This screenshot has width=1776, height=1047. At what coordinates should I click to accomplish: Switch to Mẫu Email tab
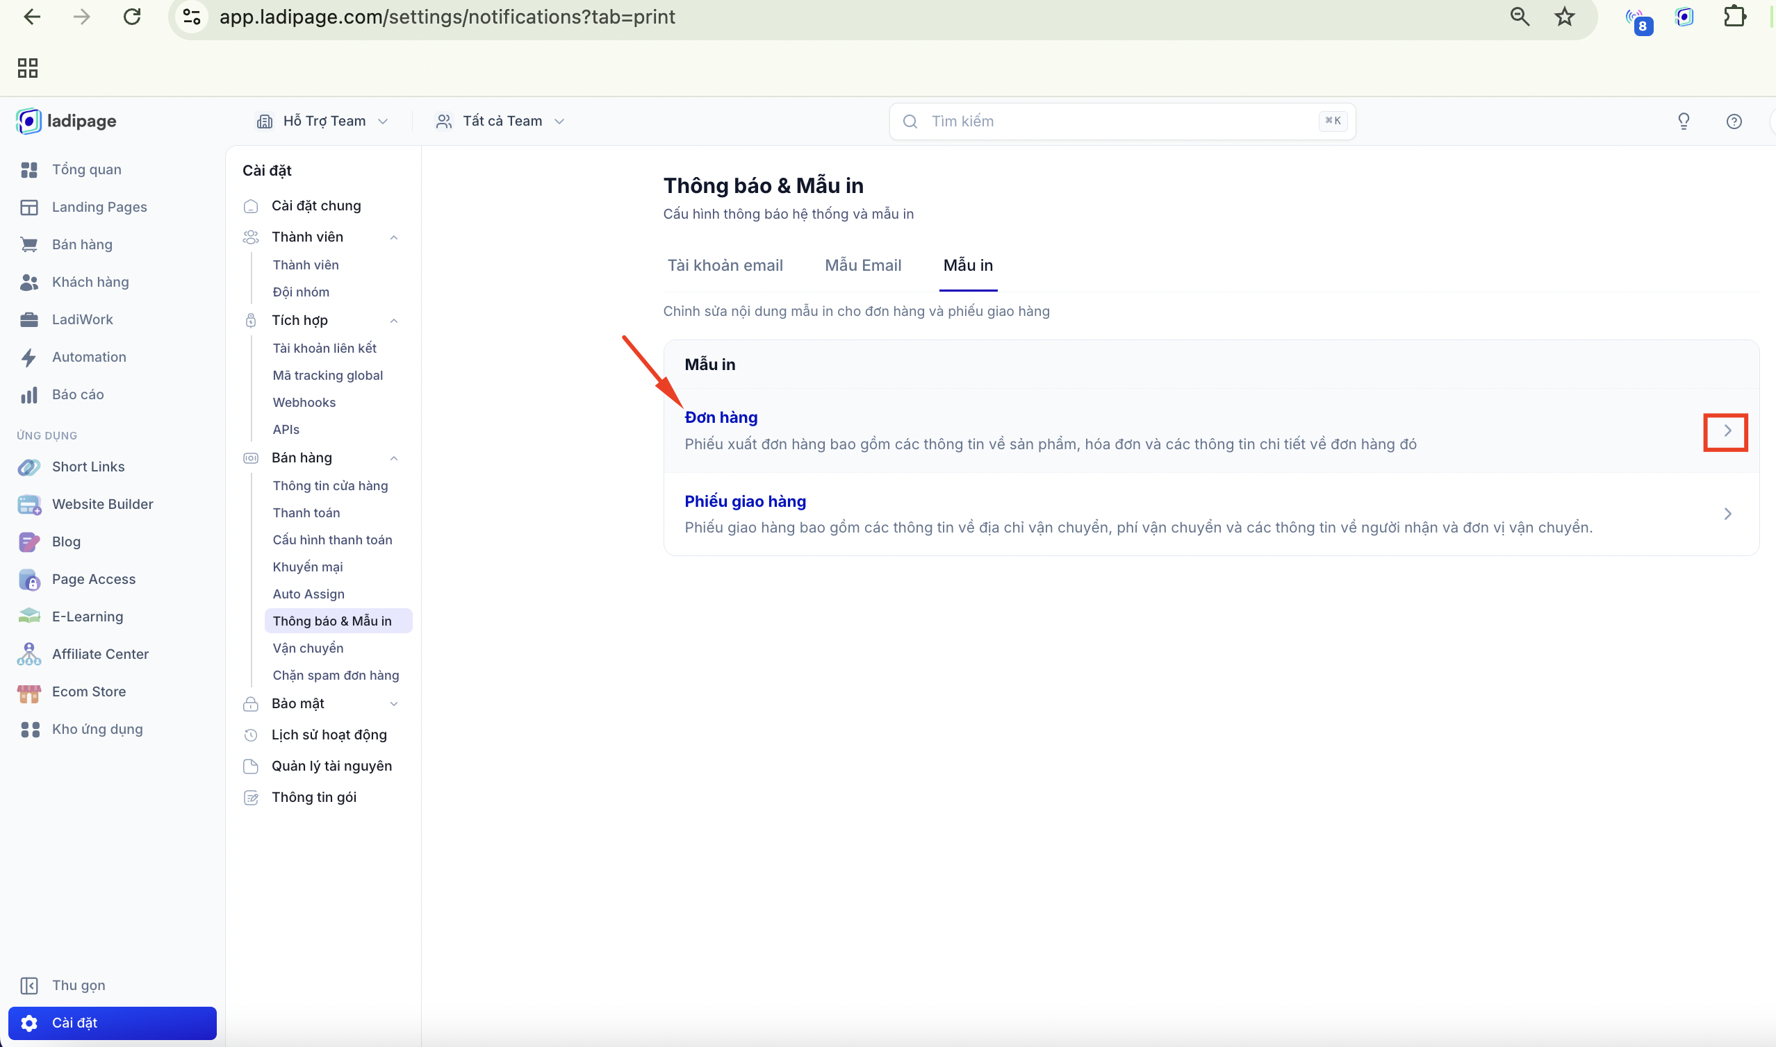(x=862, y=265)
